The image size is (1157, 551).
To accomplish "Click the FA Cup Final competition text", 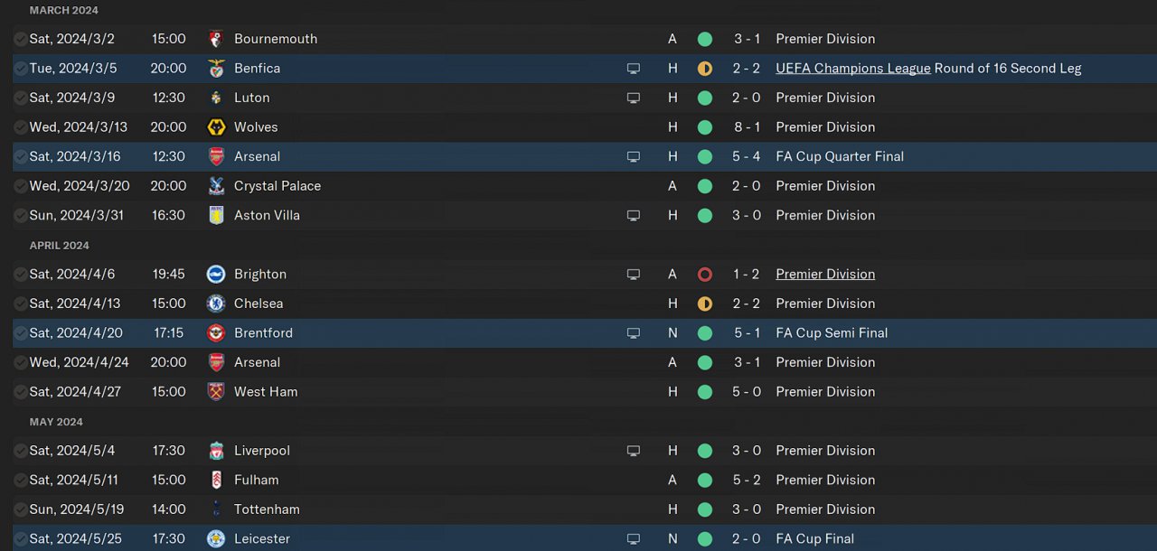I will point(814,539).
